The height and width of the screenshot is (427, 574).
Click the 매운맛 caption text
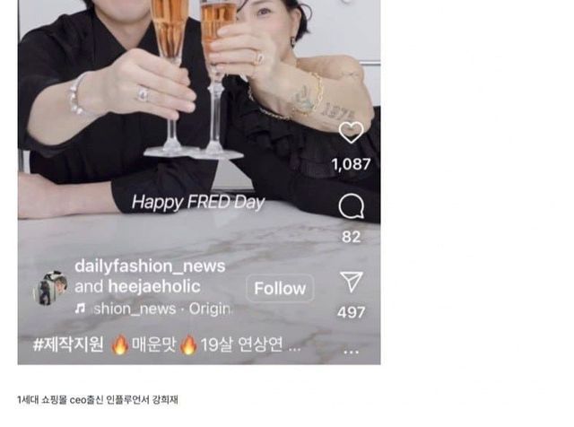[x=154, y=344]
